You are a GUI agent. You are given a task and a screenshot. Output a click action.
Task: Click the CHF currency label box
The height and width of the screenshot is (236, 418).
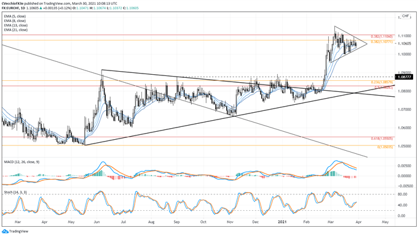click(x=405, y=16)
